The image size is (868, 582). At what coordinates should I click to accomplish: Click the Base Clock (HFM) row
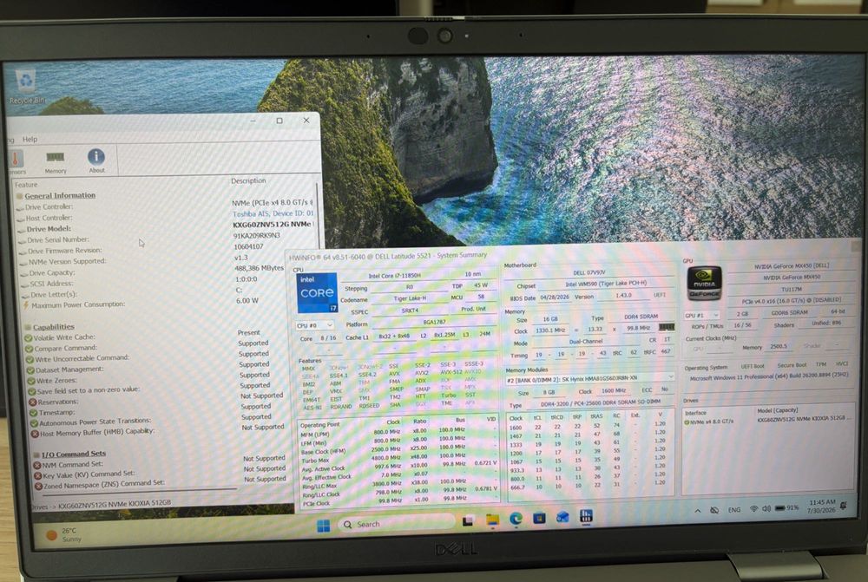click(x=398, y=450)
